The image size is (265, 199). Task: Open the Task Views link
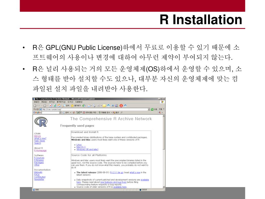click(x=39, y=141)
